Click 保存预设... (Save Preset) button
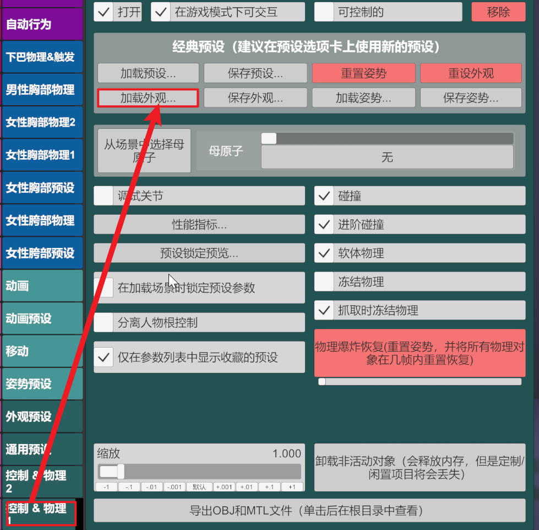Screen dimensions: 539x530 coord(255,73)
